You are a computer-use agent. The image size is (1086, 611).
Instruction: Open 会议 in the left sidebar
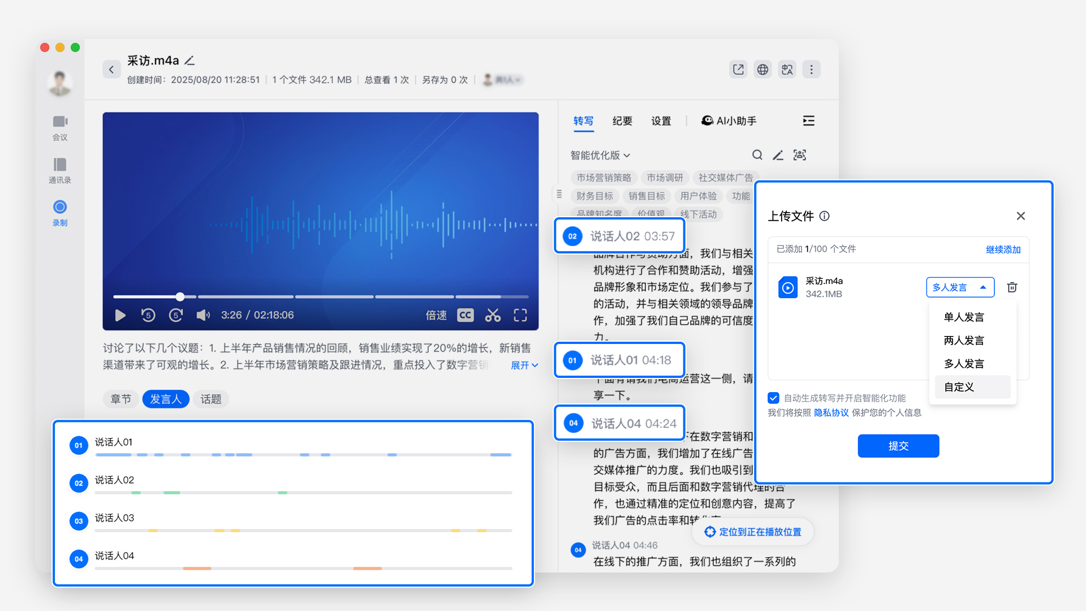click(60, 128)
